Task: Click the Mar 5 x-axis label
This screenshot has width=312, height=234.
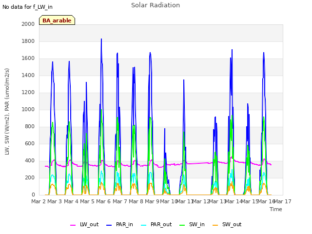Action: point(87,201)
